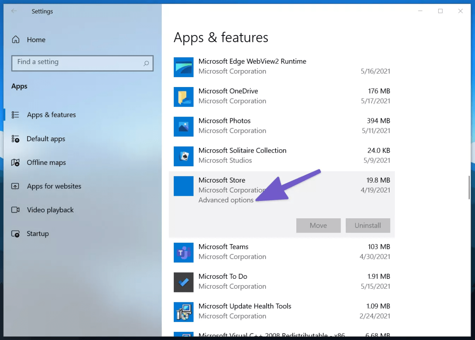Click the Microsoft Photos app icon
This screenshot has height=340, width=475.
coord(183,126)
